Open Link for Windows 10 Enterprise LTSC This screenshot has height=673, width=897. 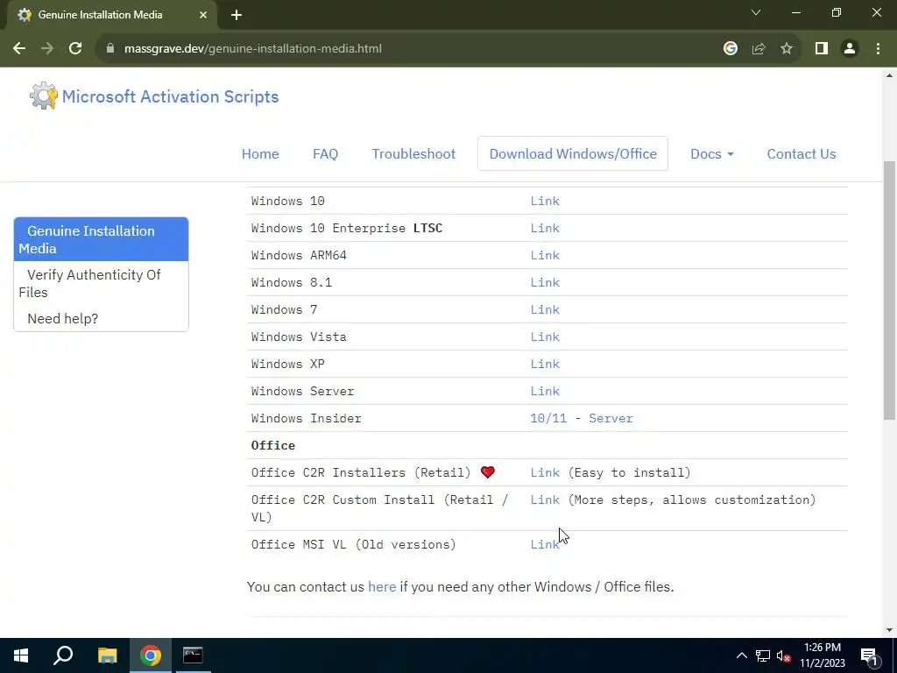click(x=545, y=228)
